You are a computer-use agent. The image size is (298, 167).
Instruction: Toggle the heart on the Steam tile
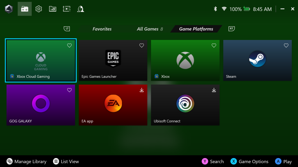(286, 46)
